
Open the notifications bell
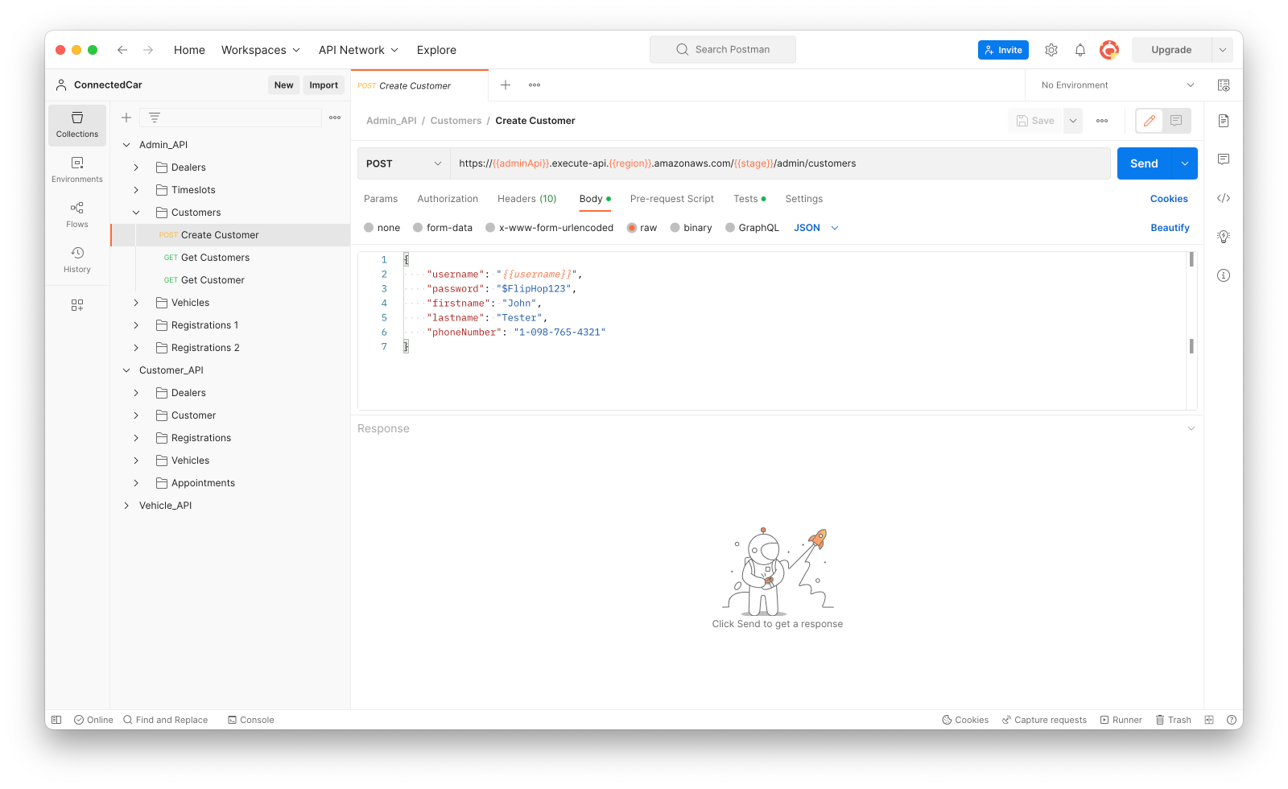(x=1080, y=50)
